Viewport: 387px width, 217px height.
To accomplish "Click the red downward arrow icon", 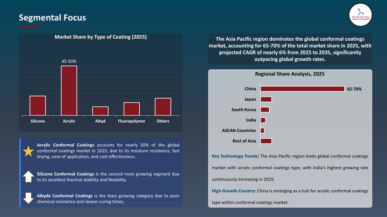I will point(28,198).
